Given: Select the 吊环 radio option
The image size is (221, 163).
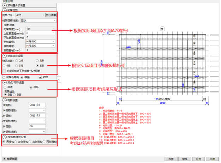Looking at the screenshot, I should 31,87.
